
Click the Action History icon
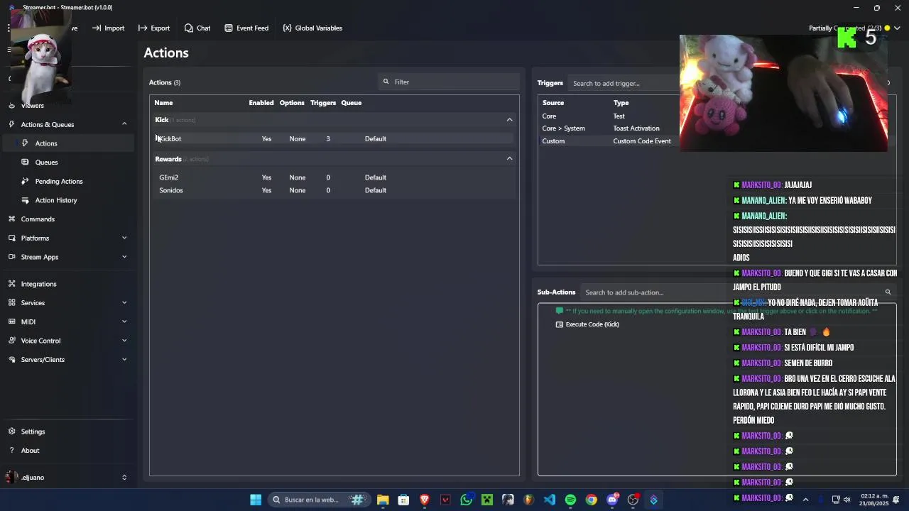pos(26,200)
